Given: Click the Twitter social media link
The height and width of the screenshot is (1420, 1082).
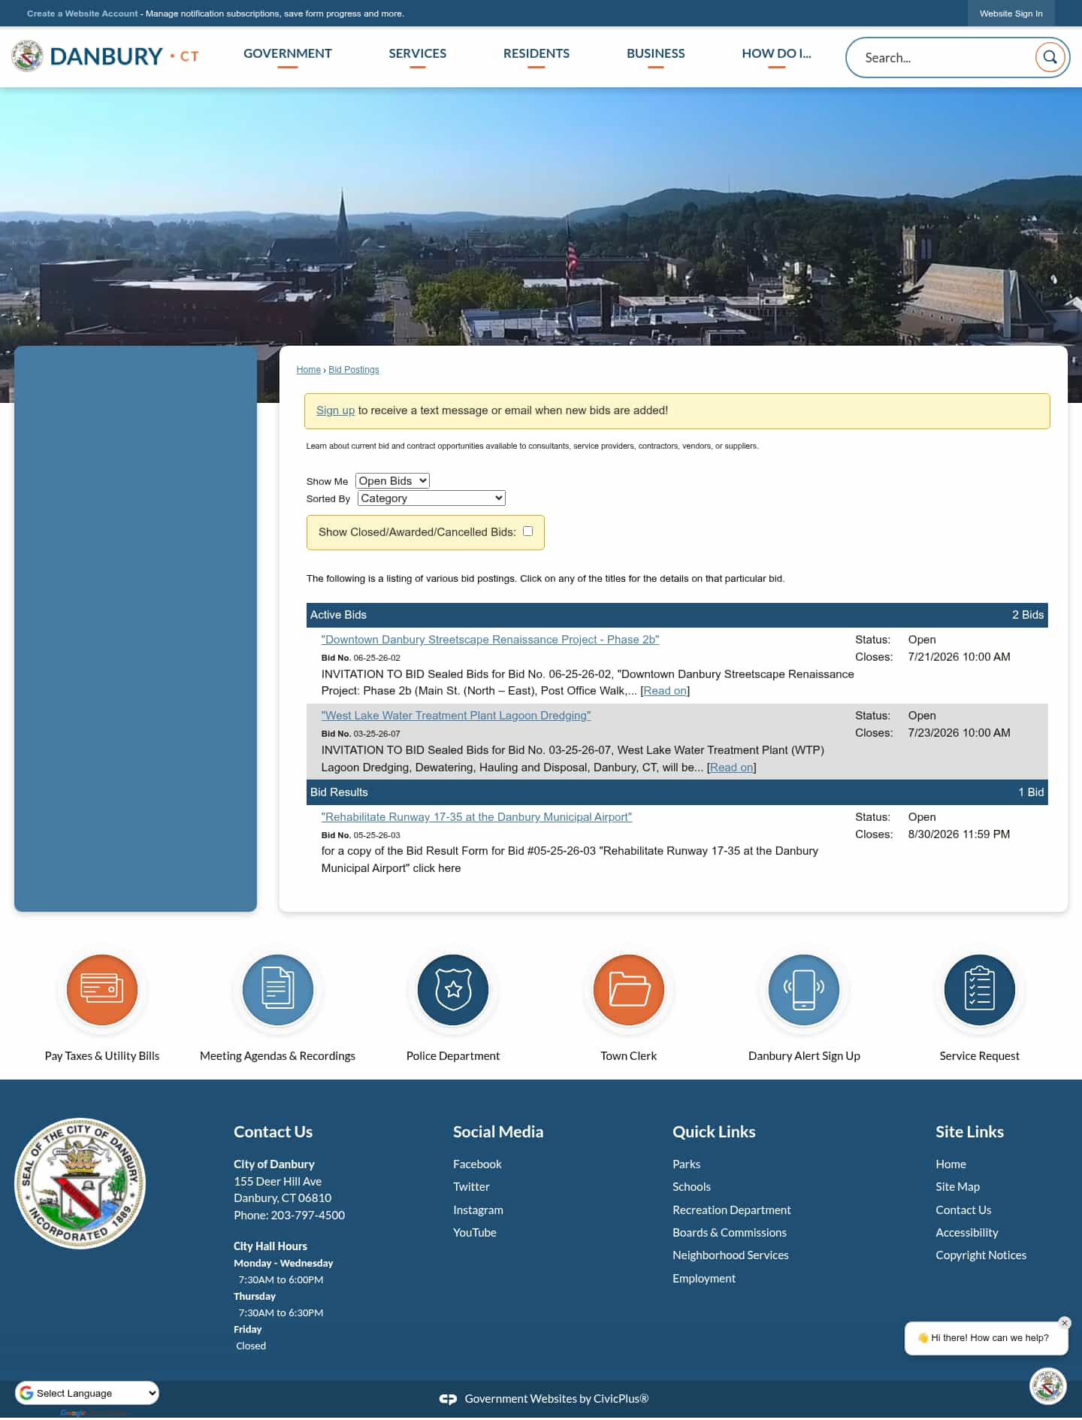Looking at the screenshot, I should tap(471, 1186).
